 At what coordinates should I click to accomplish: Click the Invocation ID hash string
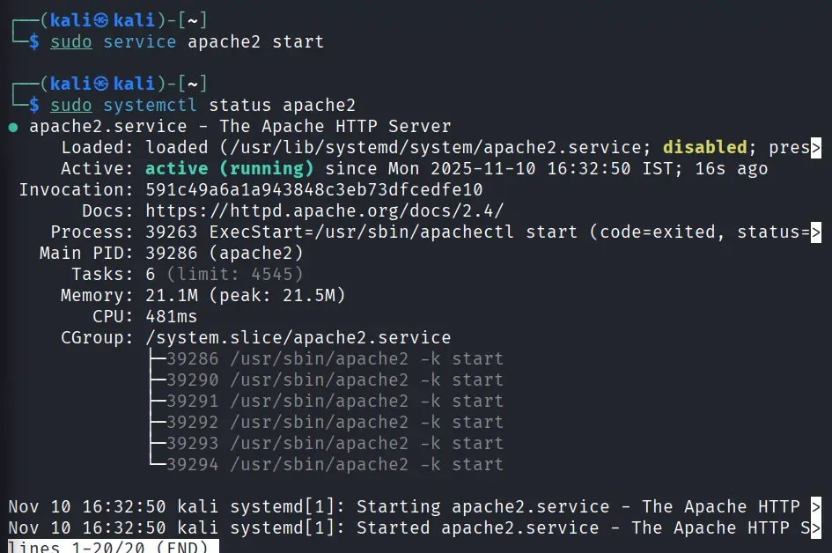(x=313, y=190)
